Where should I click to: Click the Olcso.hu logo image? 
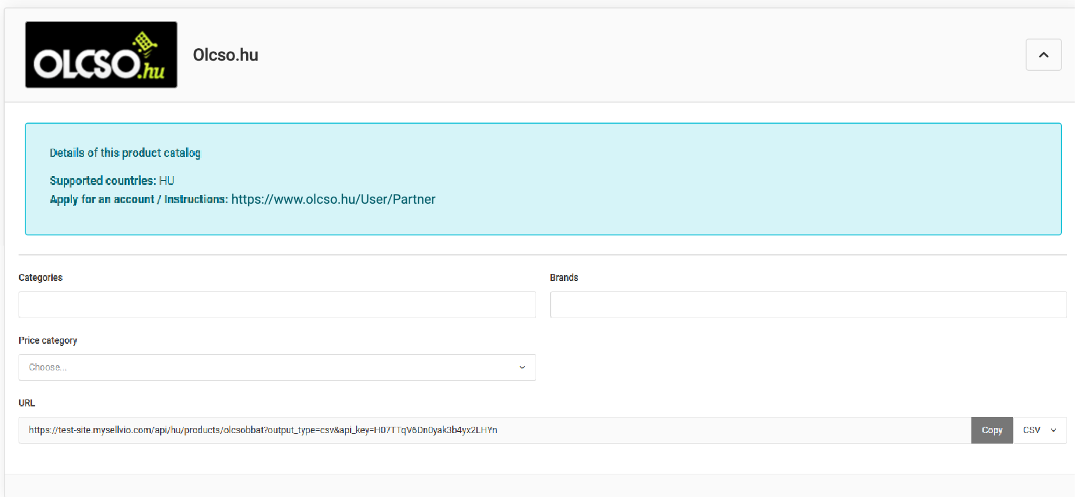(101, 55)
